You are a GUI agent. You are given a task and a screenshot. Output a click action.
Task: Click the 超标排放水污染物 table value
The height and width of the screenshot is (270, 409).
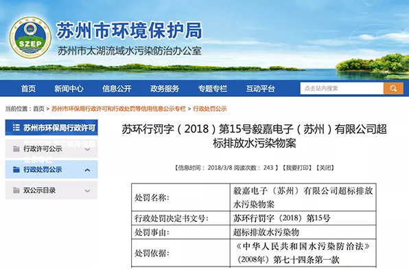303,232
